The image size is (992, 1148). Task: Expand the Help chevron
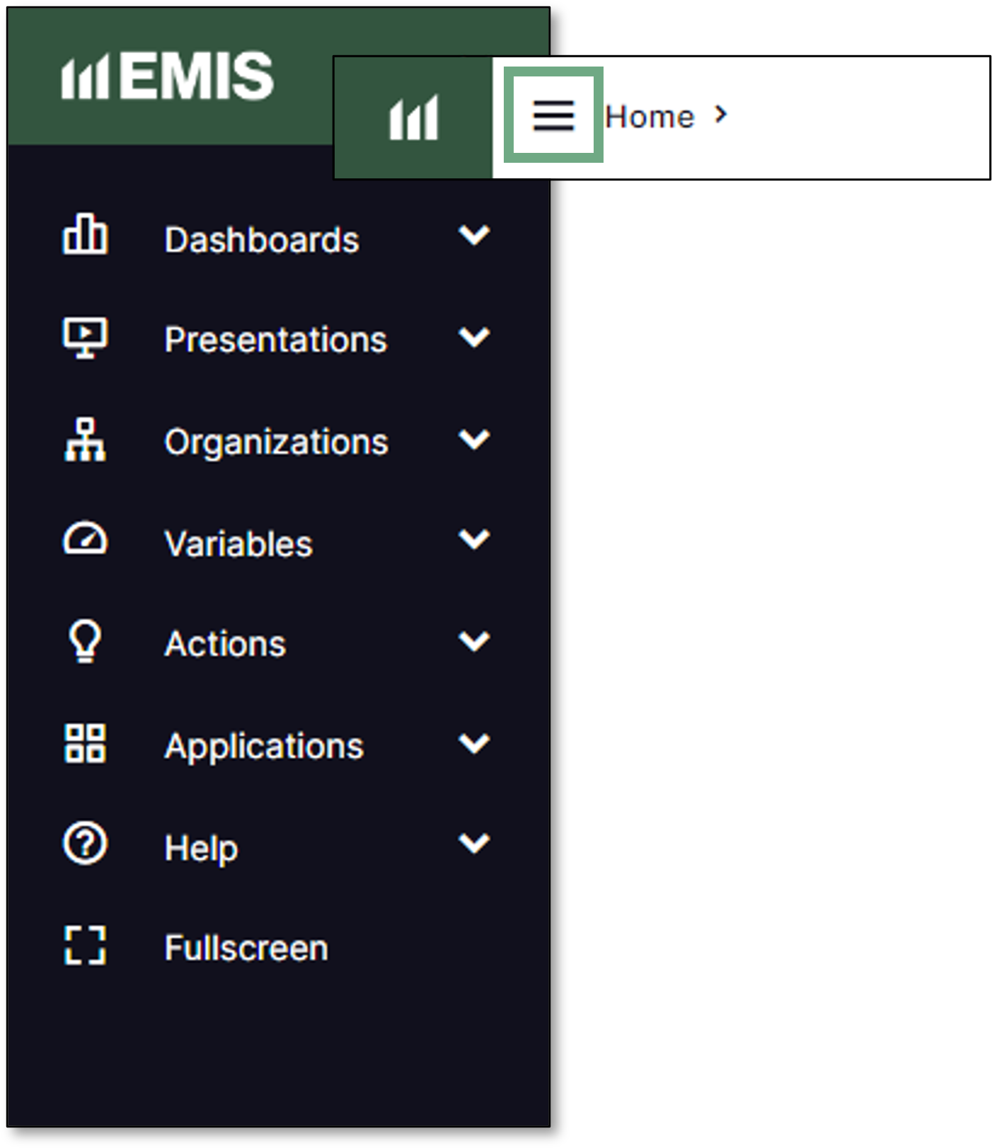coord(474,843)
